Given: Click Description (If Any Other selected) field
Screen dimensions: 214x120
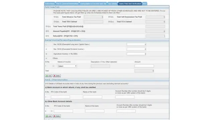Looking at the screenshot, I should 100,66.
